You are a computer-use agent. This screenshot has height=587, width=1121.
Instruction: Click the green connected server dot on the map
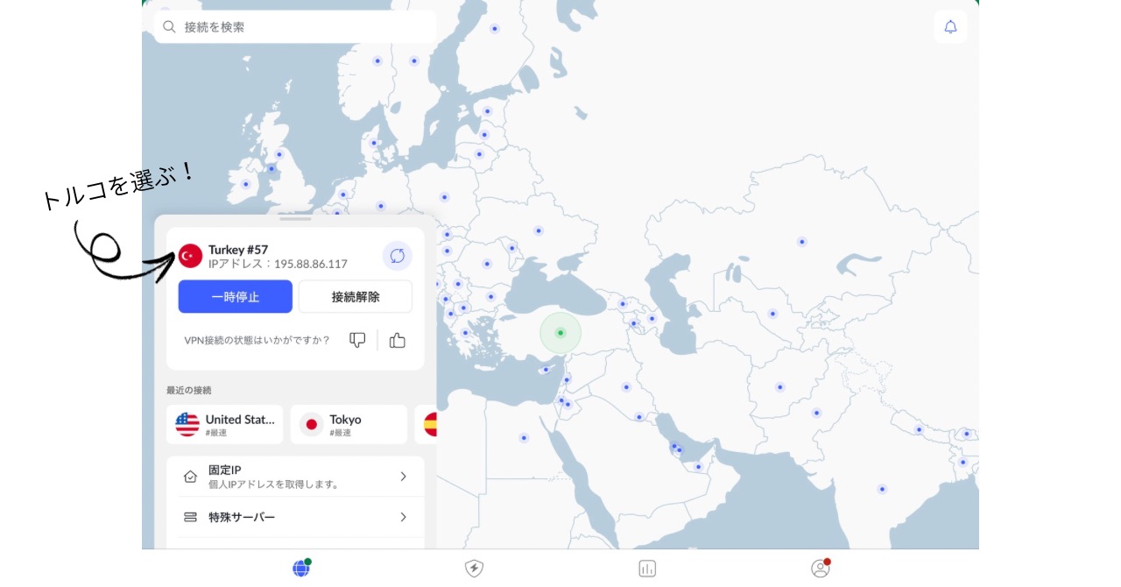tap(560, 333)
